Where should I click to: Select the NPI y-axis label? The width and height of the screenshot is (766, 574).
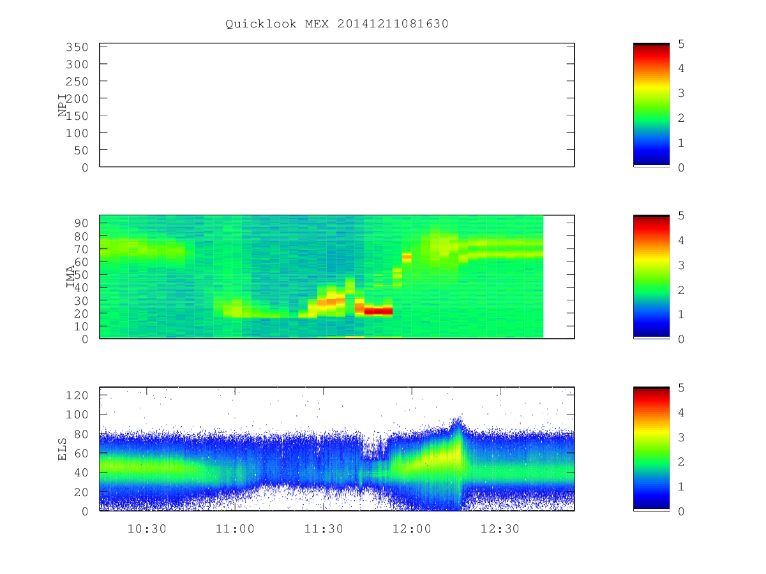(63, 105)
